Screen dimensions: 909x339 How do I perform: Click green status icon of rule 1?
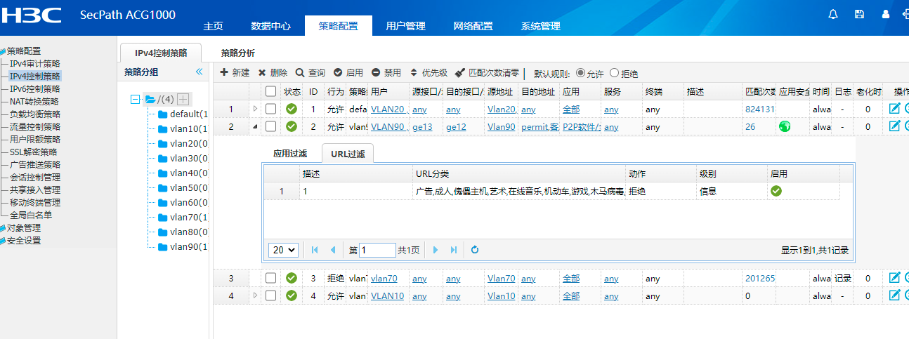pyautogui.click(x=292, y=109)
